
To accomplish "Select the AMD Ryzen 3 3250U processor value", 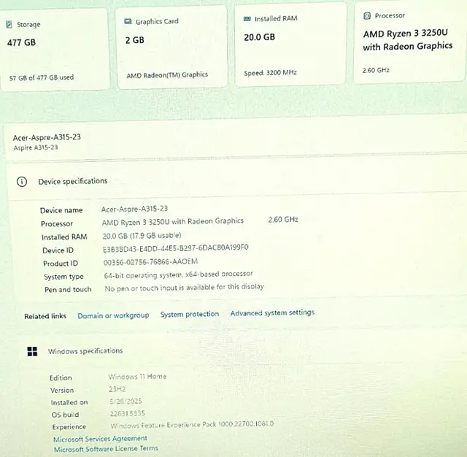I will 173,221.
